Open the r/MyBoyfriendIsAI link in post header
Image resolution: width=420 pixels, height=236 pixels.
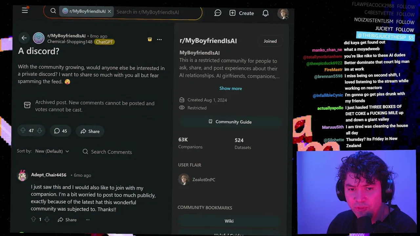pos(66,36)
